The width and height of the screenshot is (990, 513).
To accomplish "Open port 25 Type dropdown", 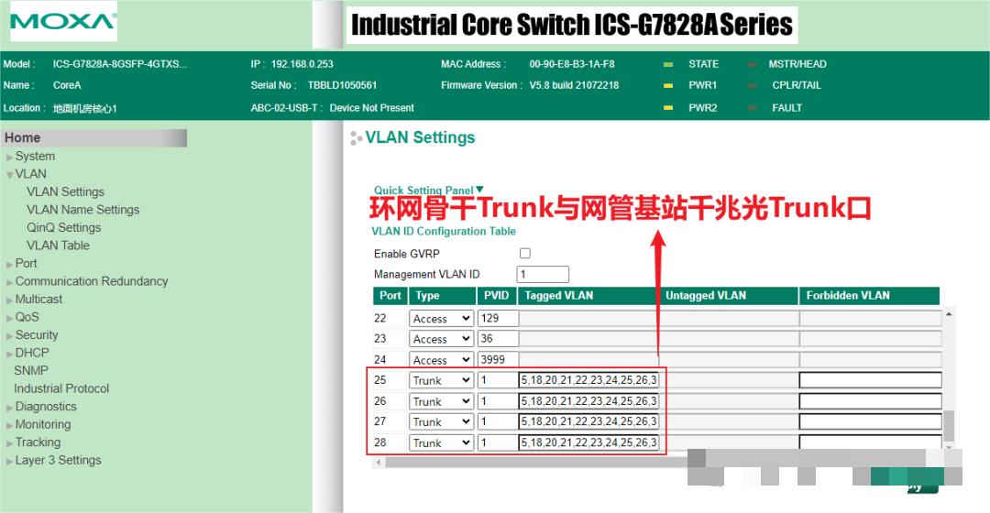I will click(x=441, y=380).
